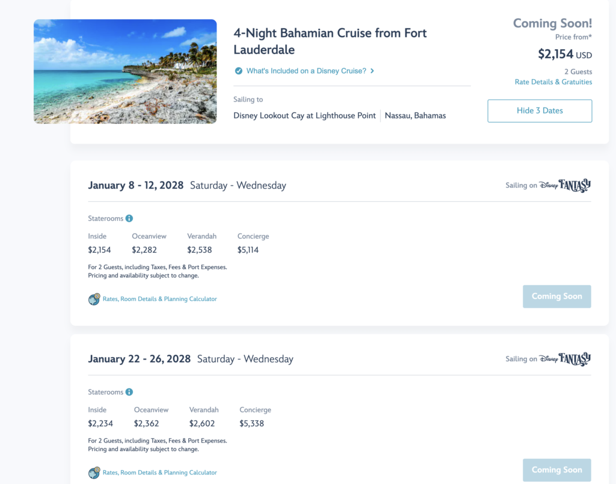Click the planning calculator globe icon for January 8
Screen dimensions: 616x484
click(94, 299)
